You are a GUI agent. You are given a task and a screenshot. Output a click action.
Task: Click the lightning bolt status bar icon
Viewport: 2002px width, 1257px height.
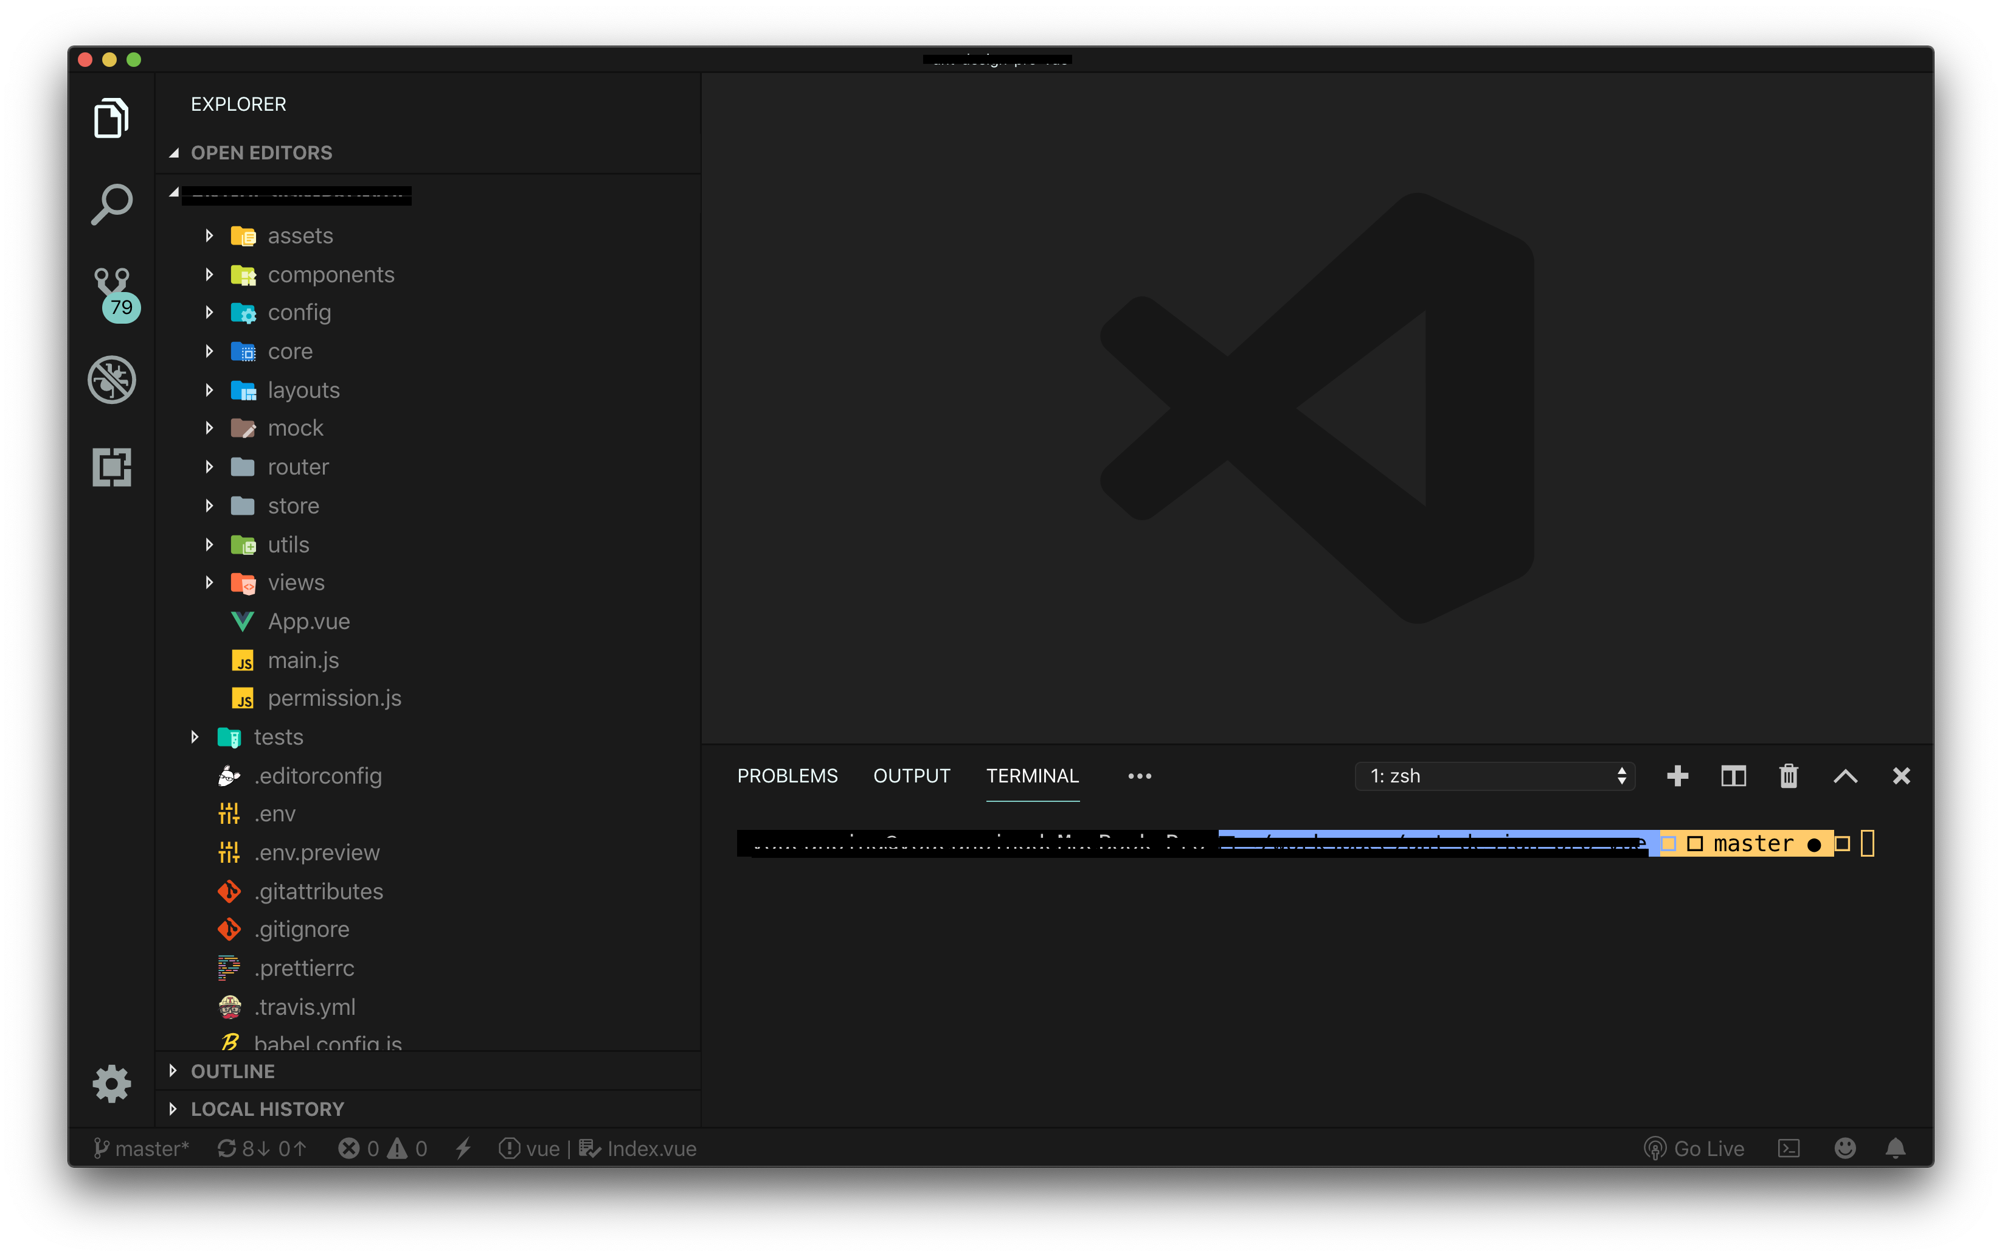click(x=463, y=1148)
